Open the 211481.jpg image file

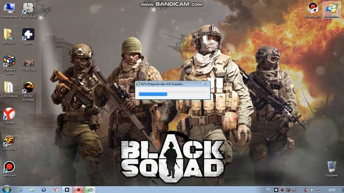point(28,65)
